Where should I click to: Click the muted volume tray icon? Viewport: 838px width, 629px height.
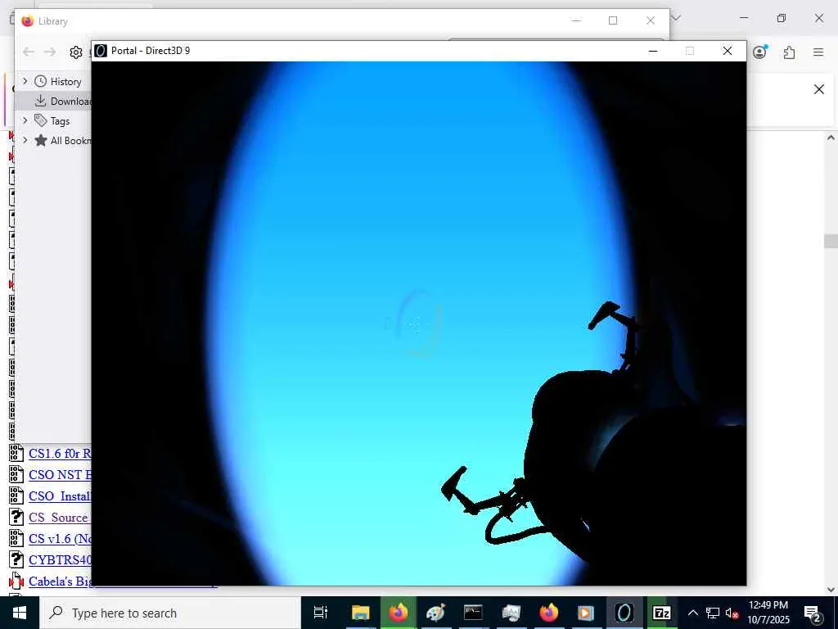pos(732,613)
